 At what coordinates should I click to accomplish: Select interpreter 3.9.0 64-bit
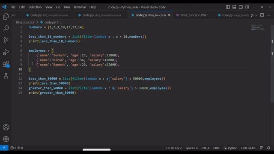coord(248,148)
